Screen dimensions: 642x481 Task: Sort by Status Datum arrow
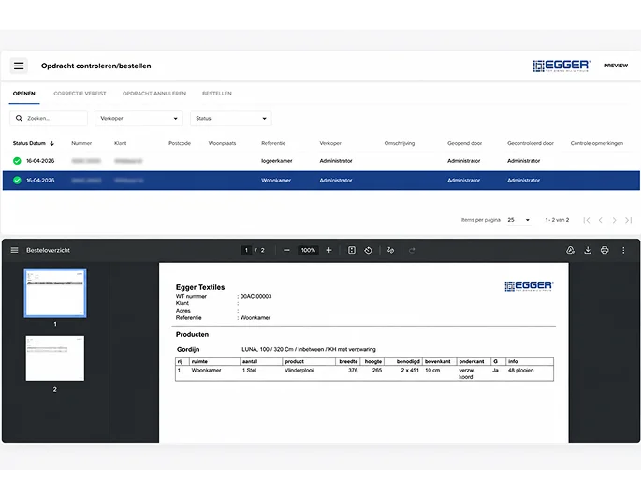click(x=52, y=144)
